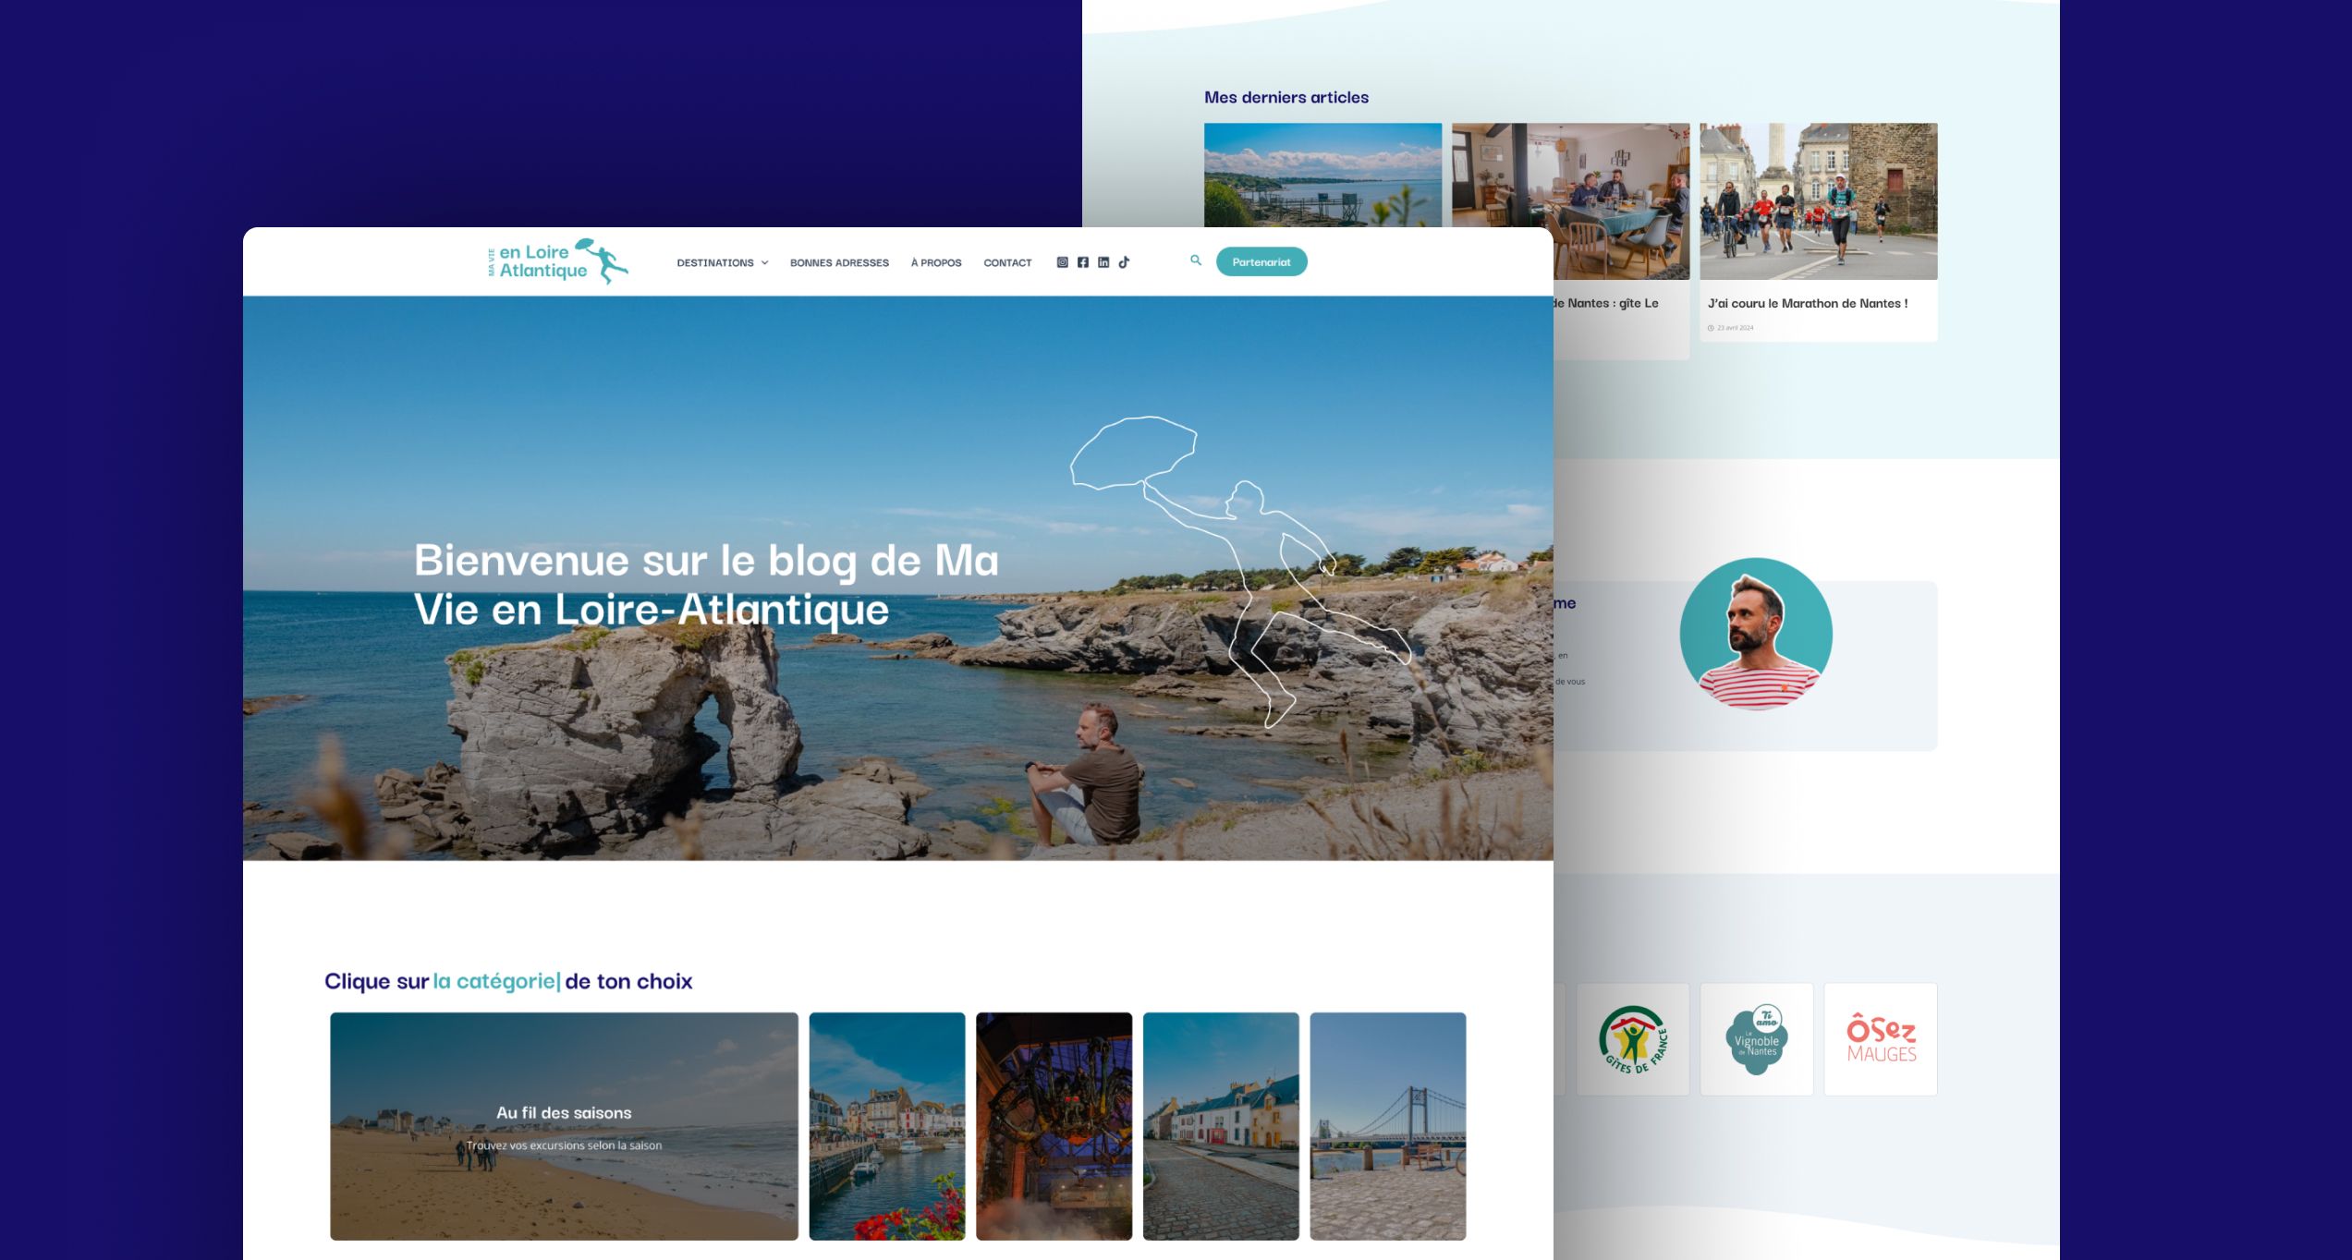2352x1260 pixels.
Task: Click the Partenariat button
Action: click(1261, 261)
